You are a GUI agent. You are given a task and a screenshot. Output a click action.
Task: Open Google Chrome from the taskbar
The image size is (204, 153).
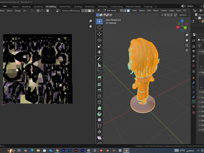pyautogui.click(x=57, y=150)
